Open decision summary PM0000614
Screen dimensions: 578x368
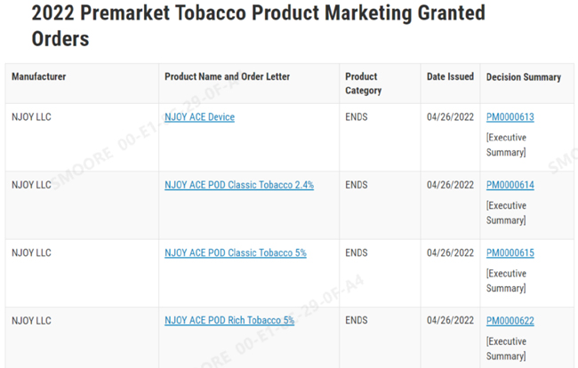pos(510,185)
